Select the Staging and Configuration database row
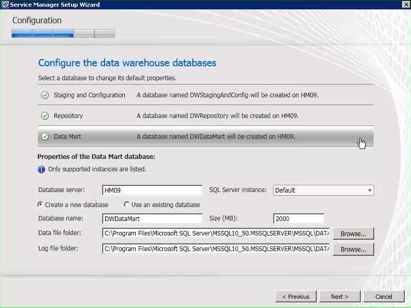Viewport: 411px width, 308px height. (205, 95)
